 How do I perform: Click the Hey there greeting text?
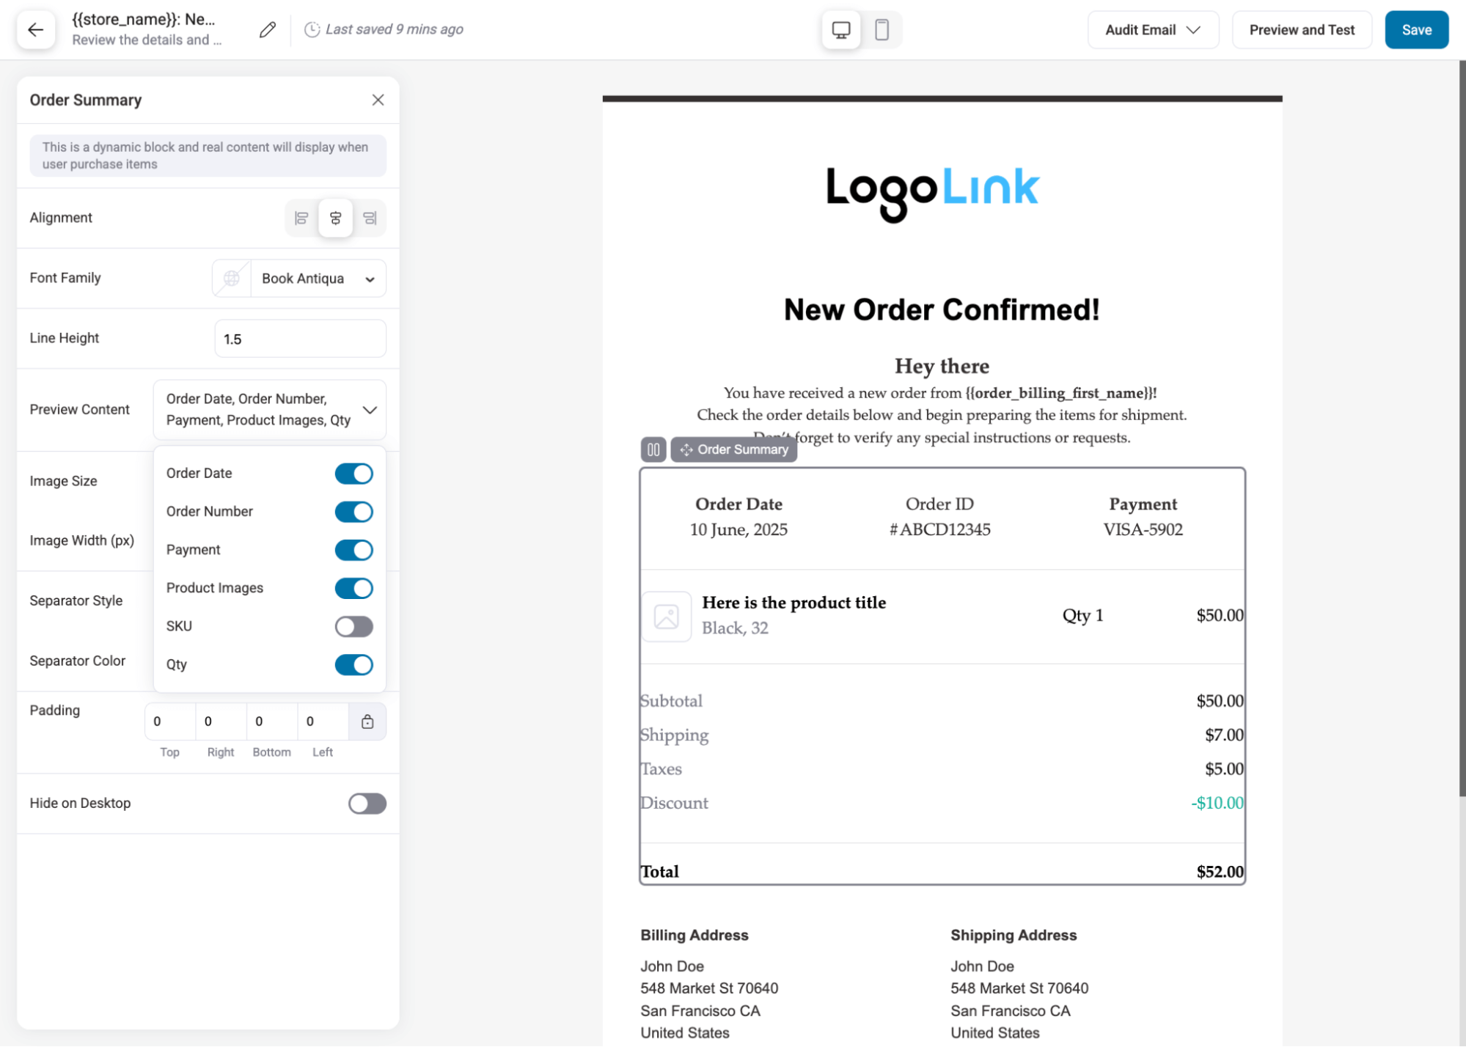[x=941, y=367]
